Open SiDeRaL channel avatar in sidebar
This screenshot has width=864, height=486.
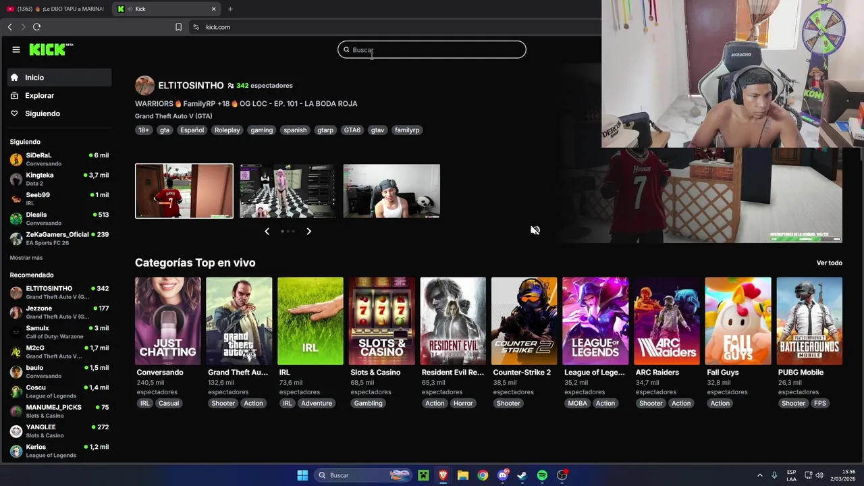click(x=16, y=159)
